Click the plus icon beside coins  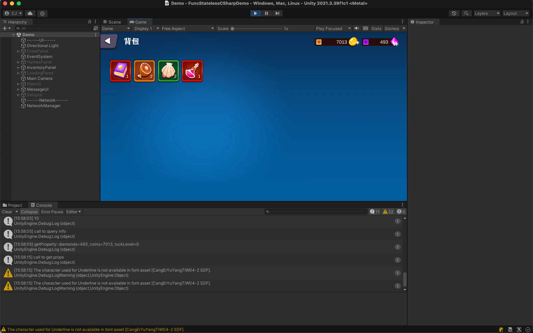coord(319,42)
